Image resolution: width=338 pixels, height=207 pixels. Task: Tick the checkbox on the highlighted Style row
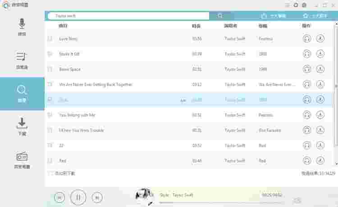[x=50, y=99]
